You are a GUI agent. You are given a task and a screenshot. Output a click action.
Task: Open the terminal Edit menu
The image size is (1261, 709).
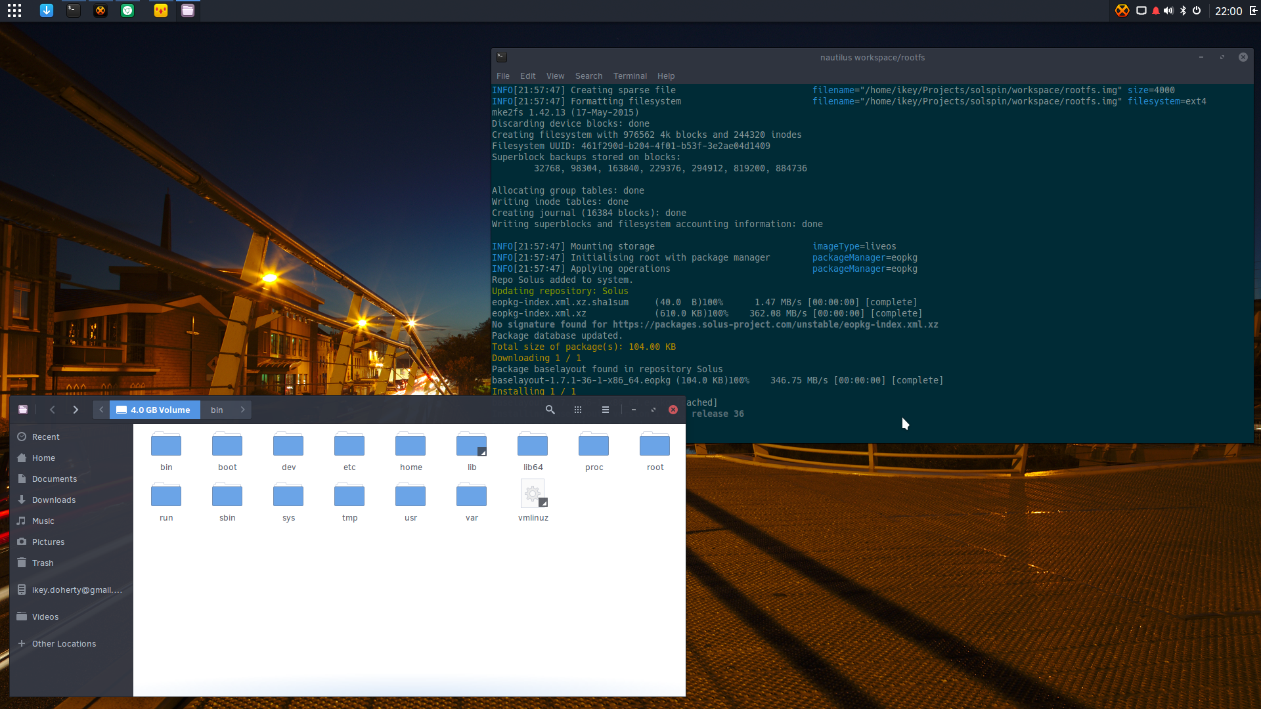[x=528, y=76]
